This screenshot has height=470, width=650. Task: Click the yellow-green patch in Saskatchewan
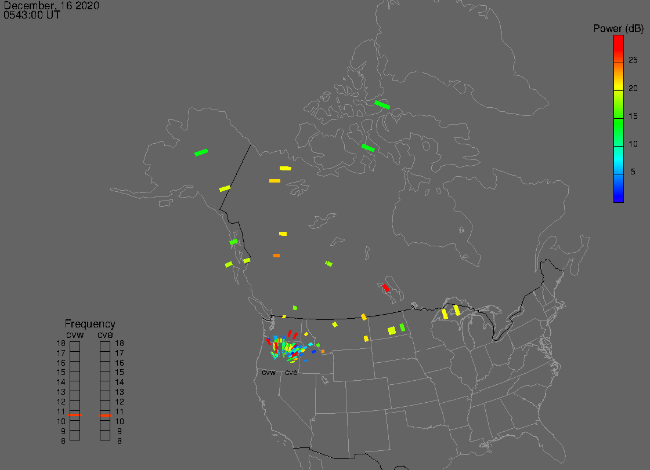[328, 263]
